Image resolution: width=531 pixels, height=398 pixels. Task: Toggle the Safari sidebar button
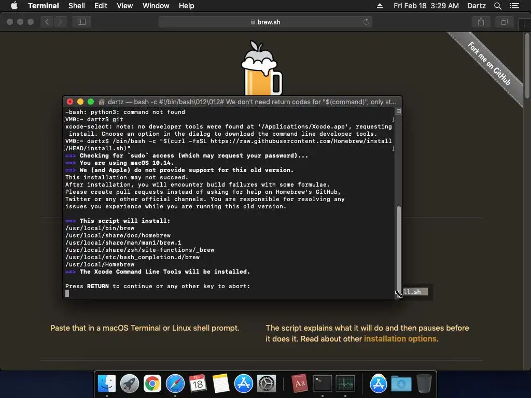point(81,22)
